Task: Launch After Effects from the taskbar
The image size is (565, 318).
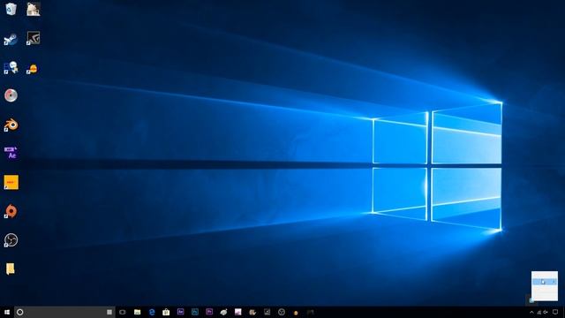Action: [180, 312]
